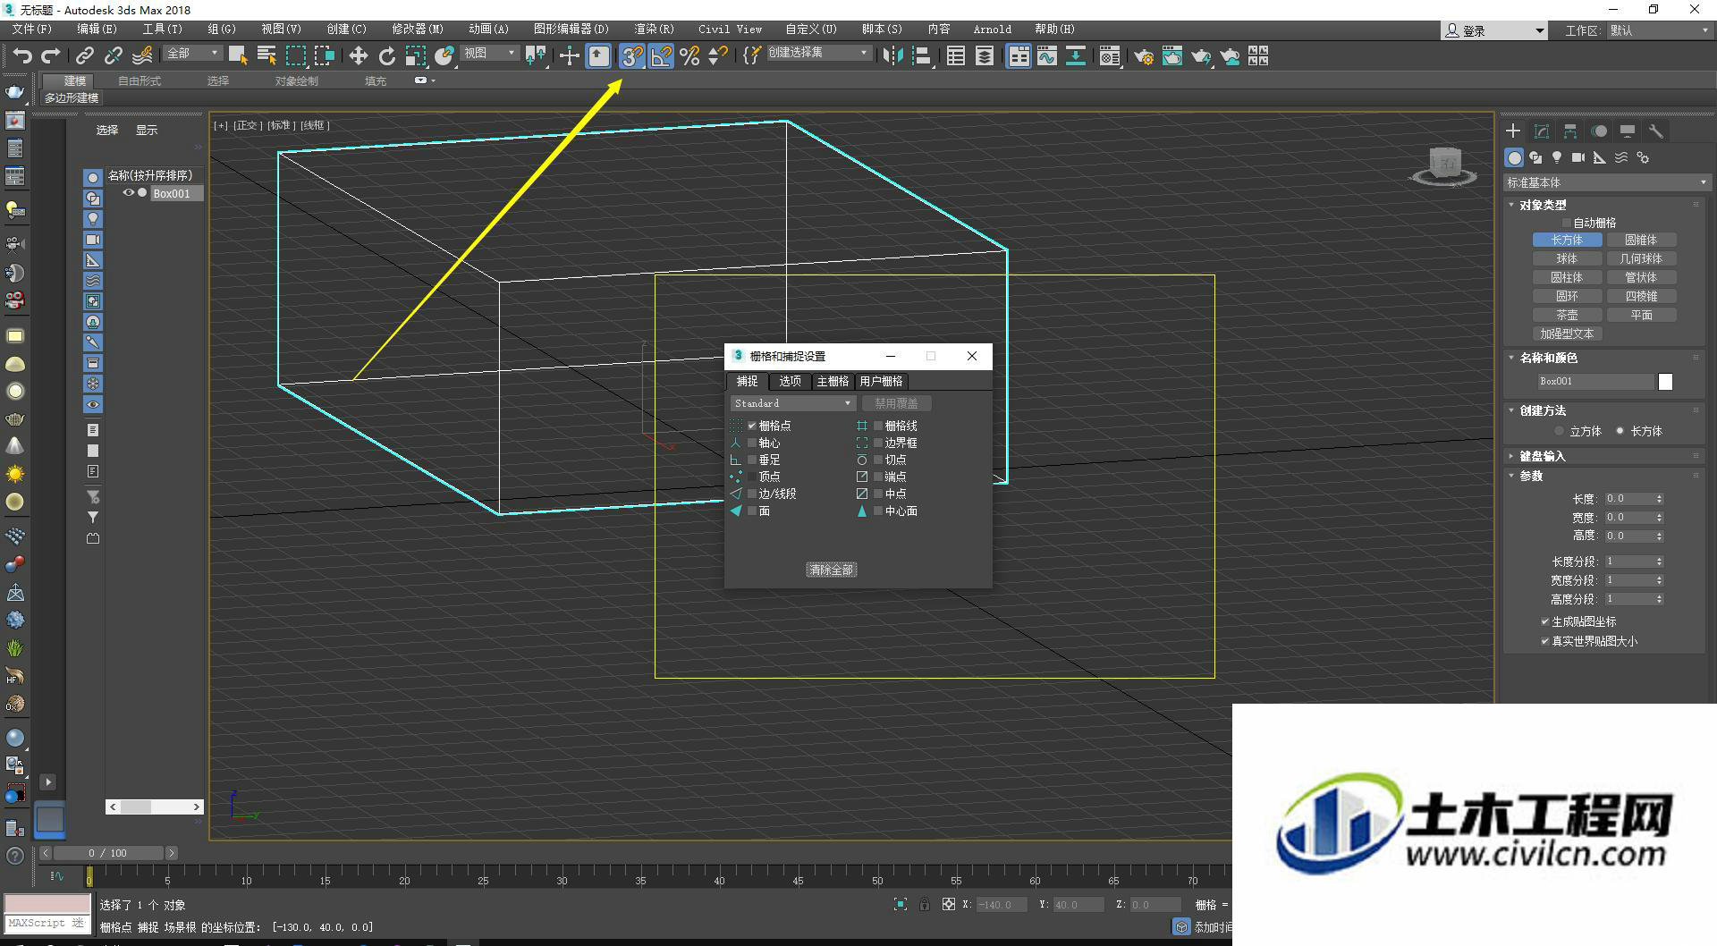The image size is (1717, 946).
Task: Click the 清除全部 button
Action: [832, 570]
